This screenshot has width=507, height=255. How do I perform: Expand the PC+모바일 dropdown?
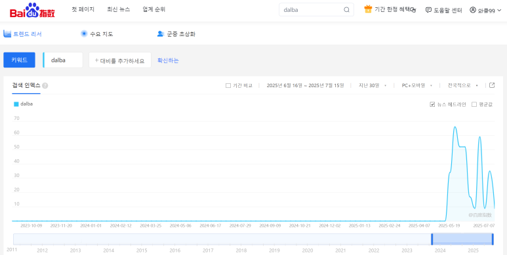tap(417, 86)
